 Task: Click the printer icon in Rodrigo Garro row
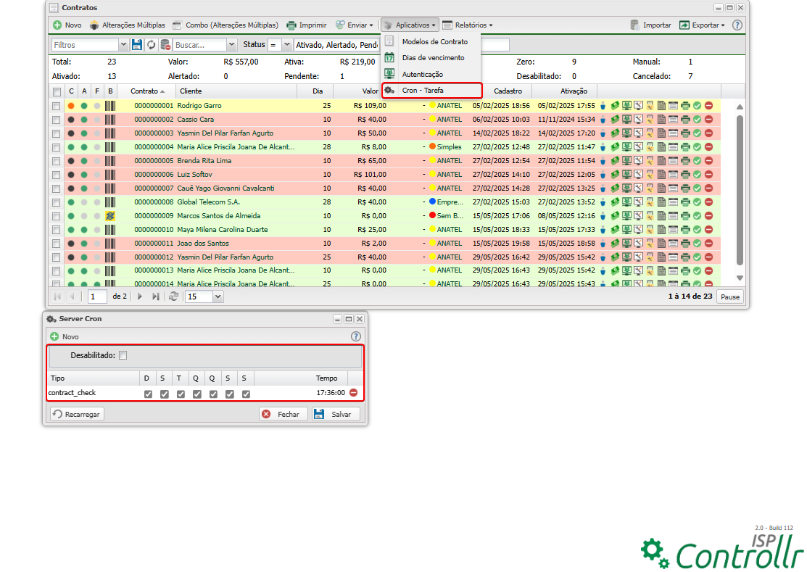(x=685, y=106)
